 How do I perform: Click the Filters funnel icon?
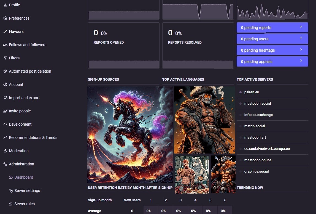[5, 58]
